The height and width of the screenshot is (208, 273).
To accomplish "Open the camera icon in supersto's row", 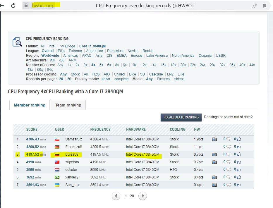I will pos(214,162).
